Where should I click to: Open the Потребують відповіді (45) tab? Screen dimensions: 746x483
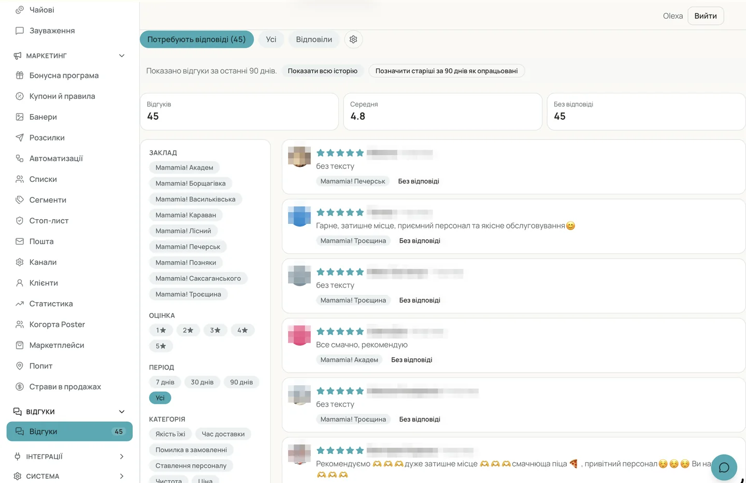(197, 39)
